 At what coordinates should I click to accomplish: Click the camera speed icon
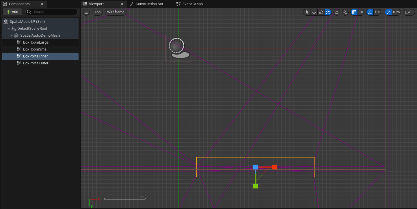click(x=407, y=12)
